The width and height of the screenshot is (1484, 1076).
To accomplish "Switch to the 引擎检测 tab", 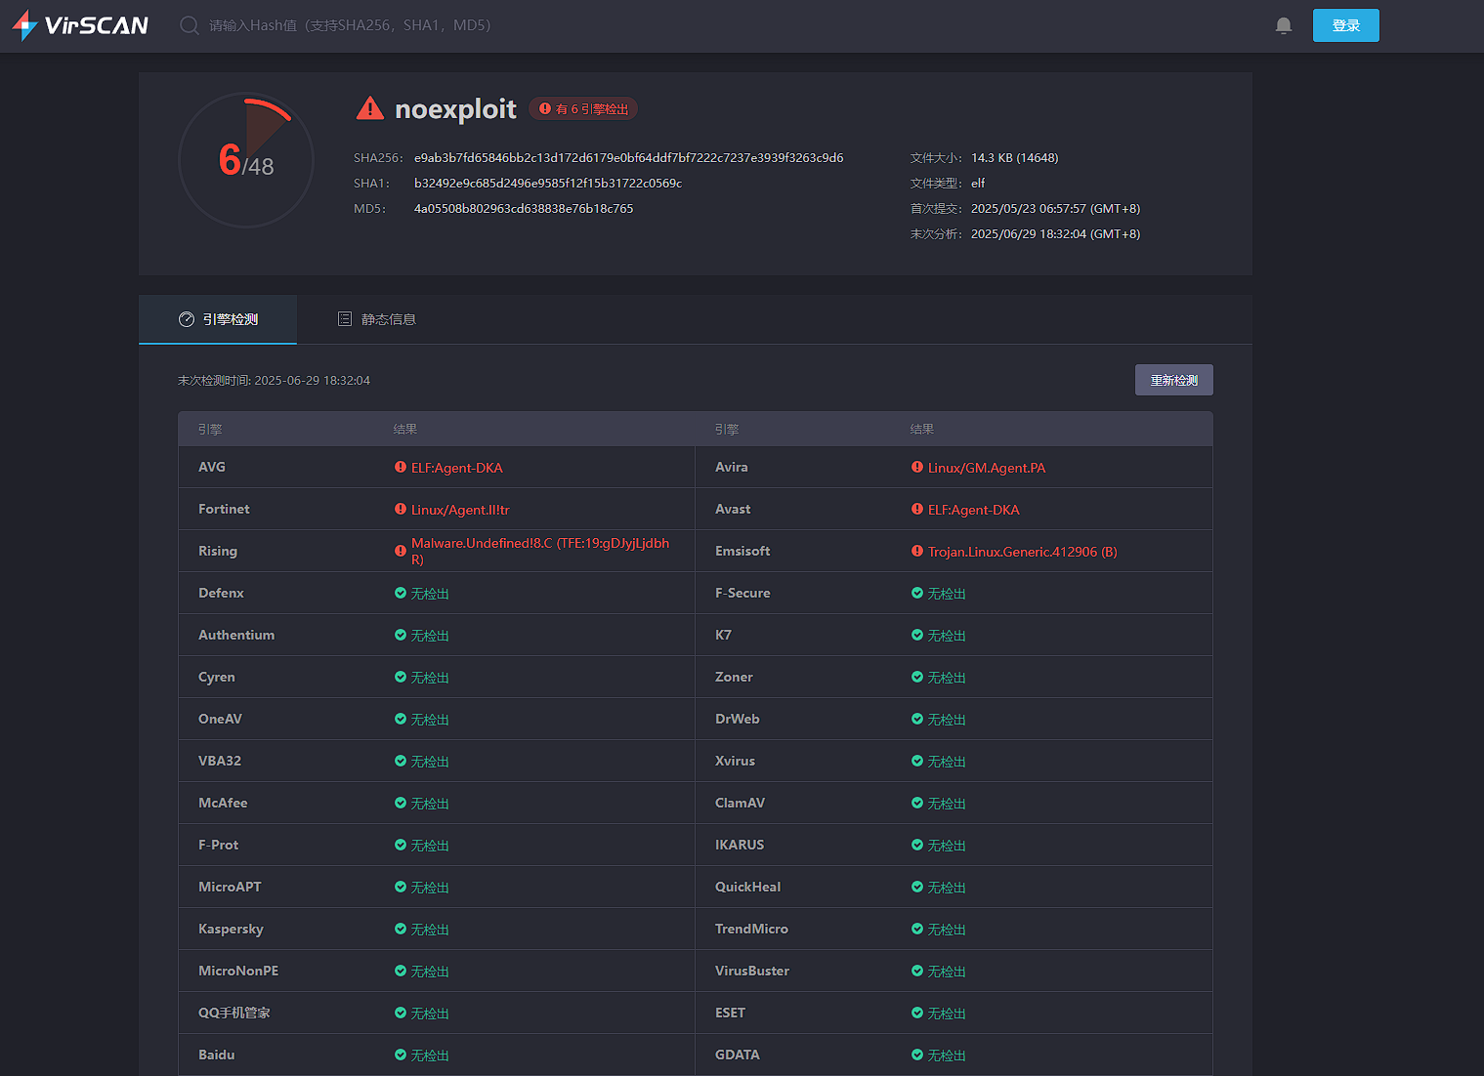I will [218, 319].
